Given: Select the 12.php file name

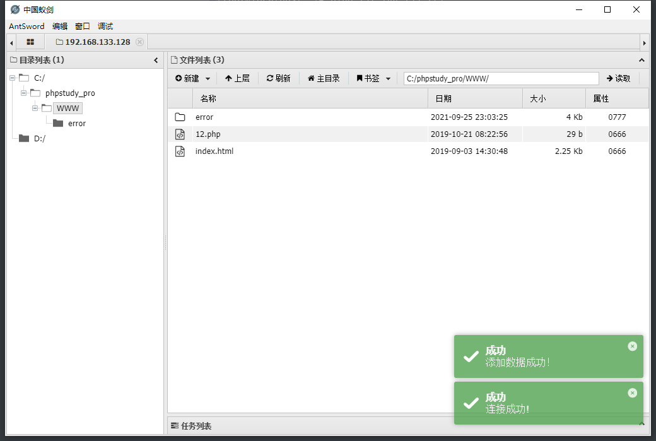Looking at the screenshot, I should tap(208, 134).
